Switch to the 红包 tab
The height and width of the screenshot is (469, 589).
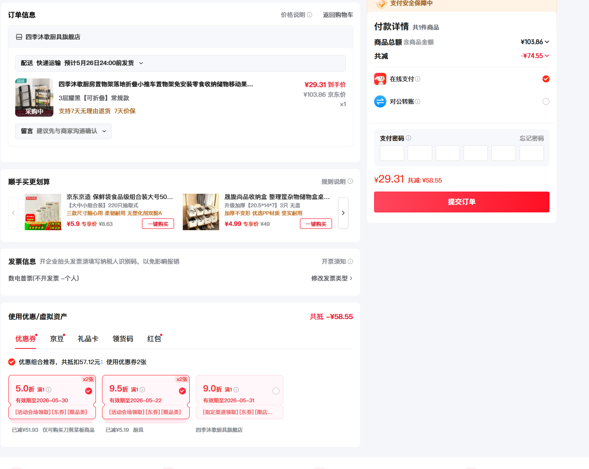coord(154,339)
